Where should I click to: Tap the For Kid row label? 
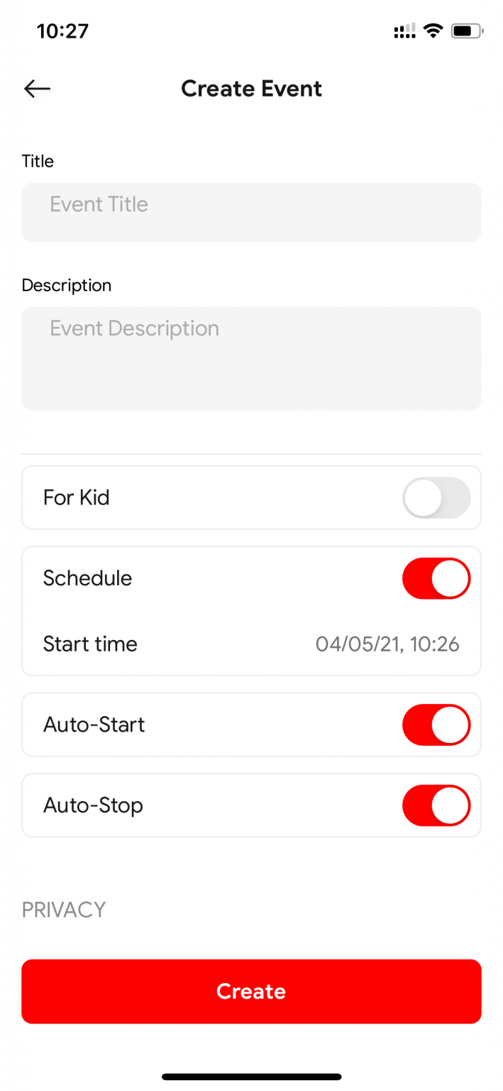76,498
